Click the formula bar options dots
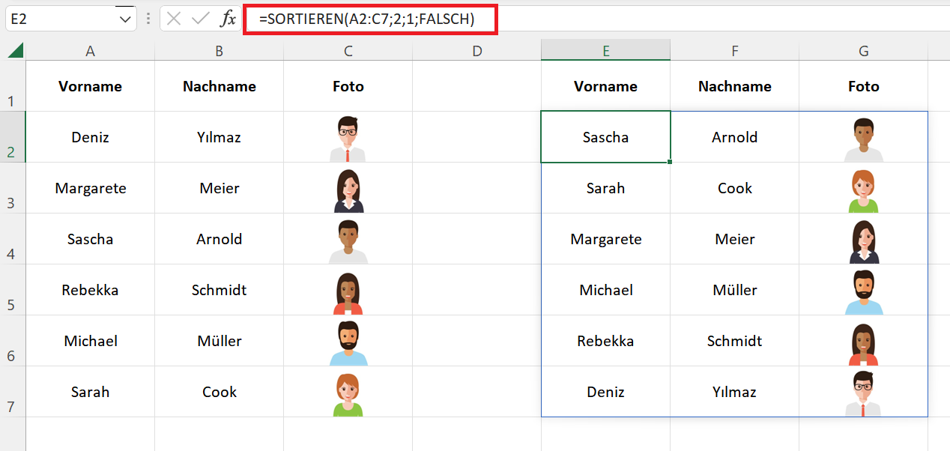The height and width of the screenshot is (451, 950). (x=148, y=19)
